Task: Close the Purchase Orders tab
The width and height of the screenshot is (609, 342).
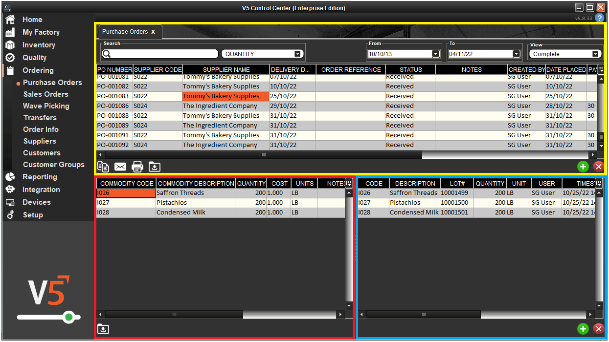Action: click(x=153, y=32)
